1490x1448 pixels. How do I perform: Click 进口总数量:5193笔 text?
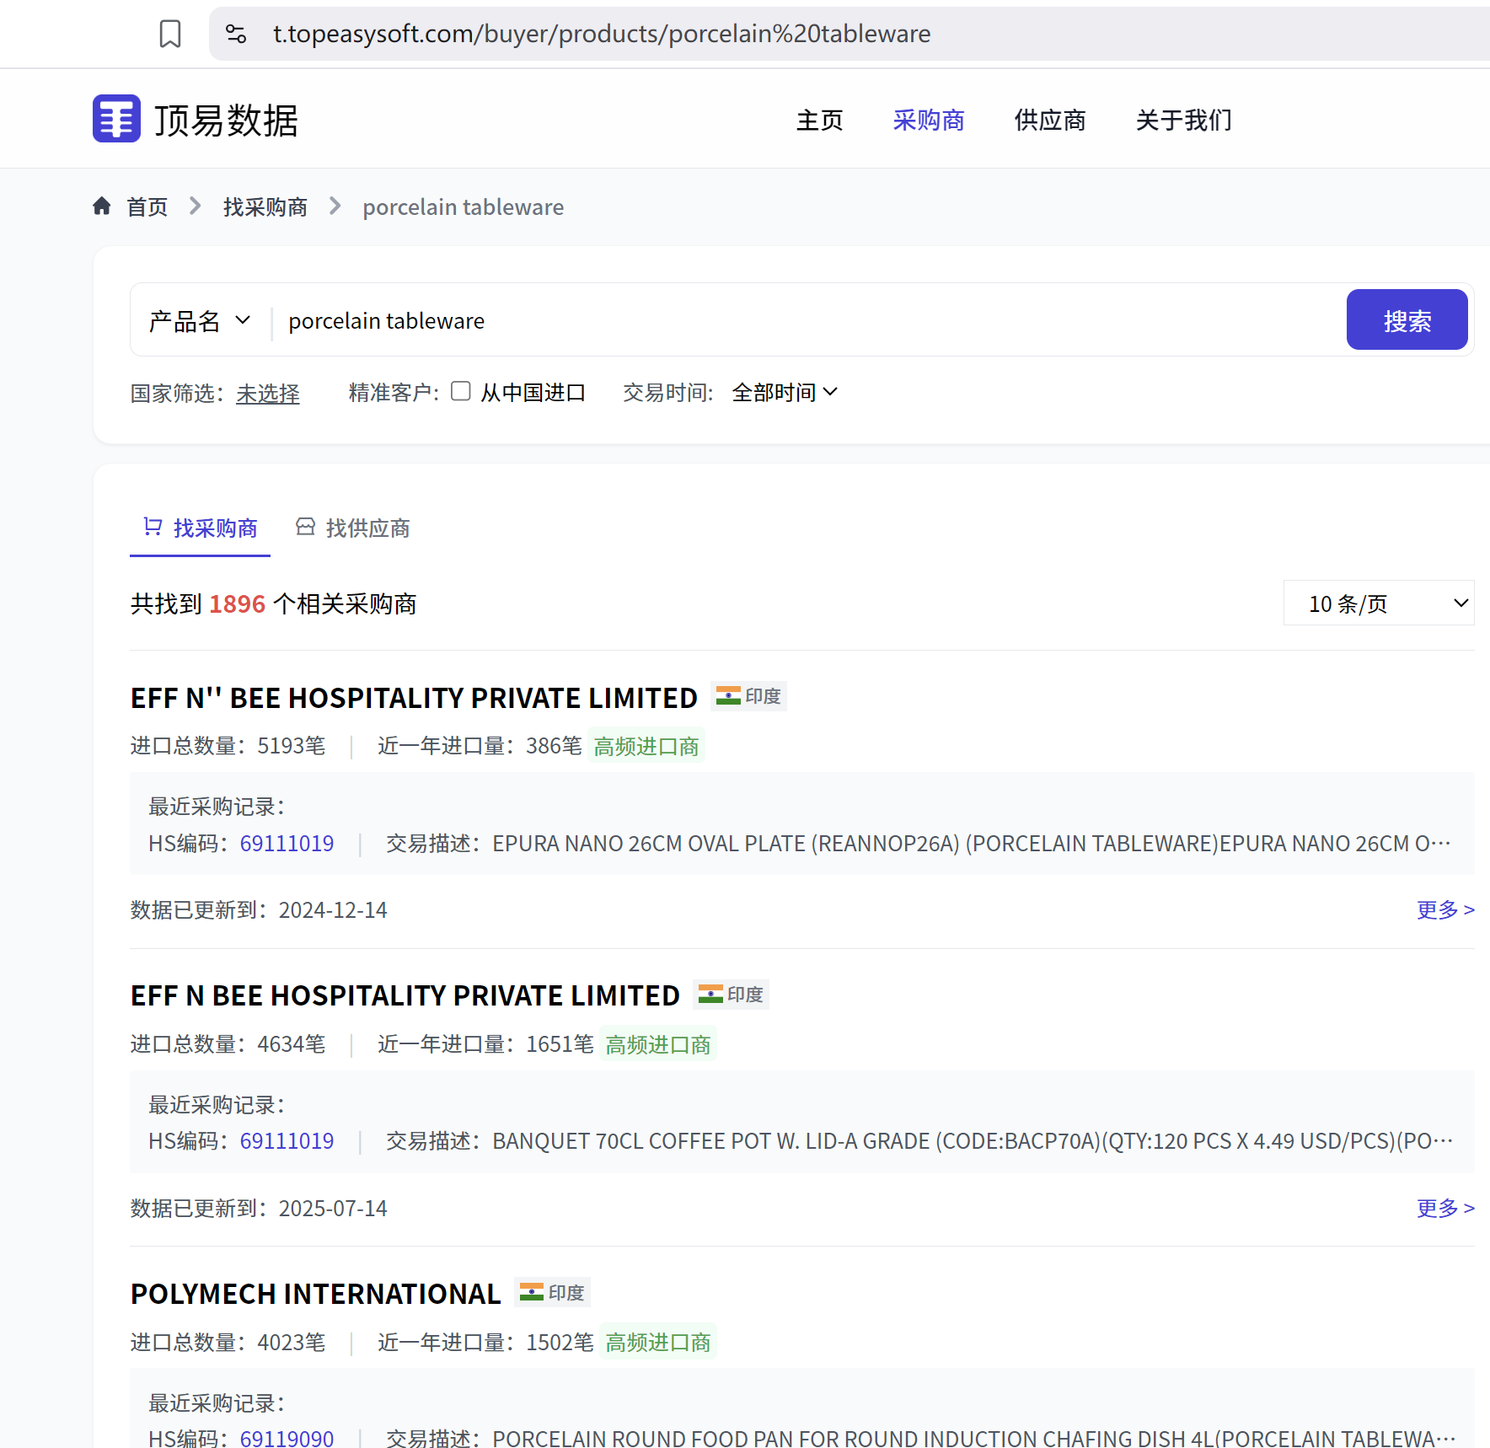point(228,746)
